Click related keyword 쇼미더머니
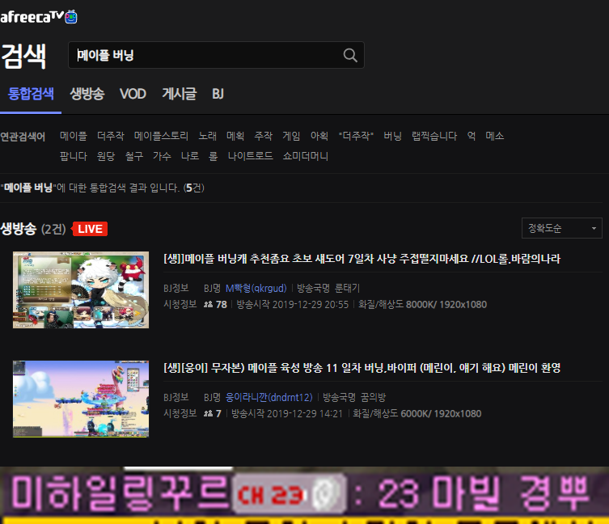Screen dimensions: 609x524 (305, 156)
